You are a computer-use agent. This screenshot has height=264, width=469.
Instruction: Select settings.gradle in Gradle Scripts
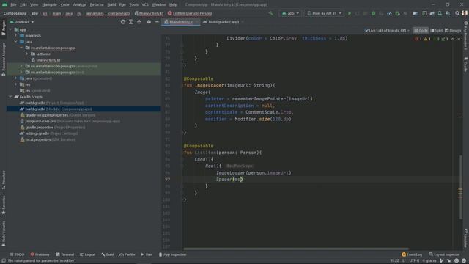(49, 133)
